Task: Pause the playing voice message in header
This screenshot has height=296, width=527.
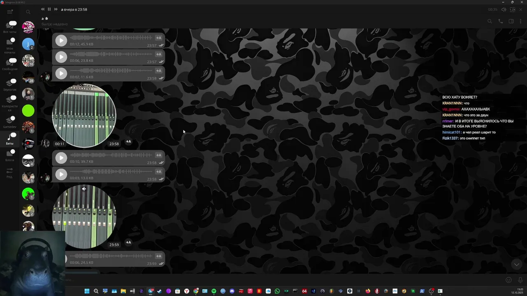Action: pyautogui.click(x=49, y=9)
